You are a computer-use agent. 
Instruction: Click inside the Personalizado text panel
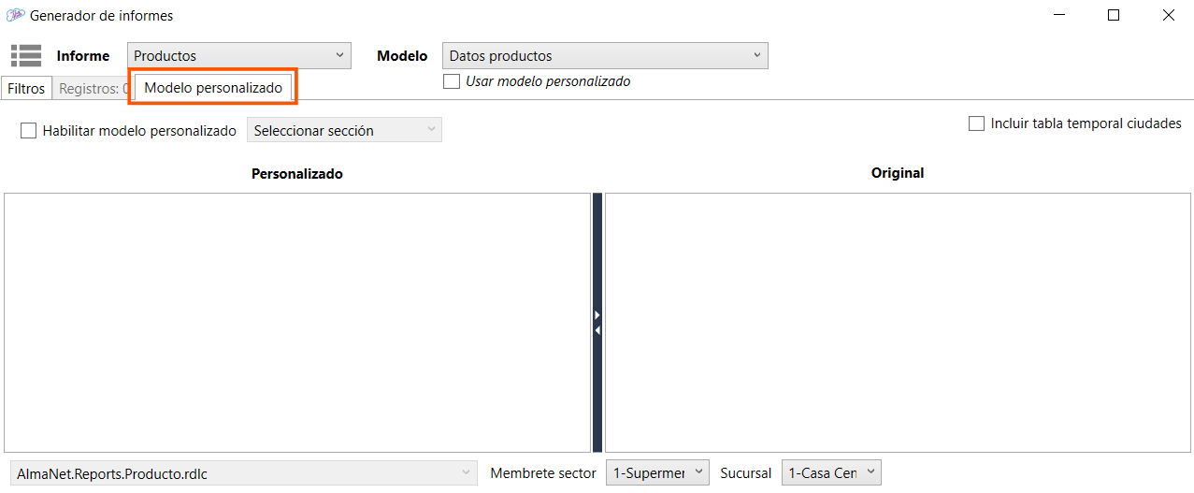(296, 323)
